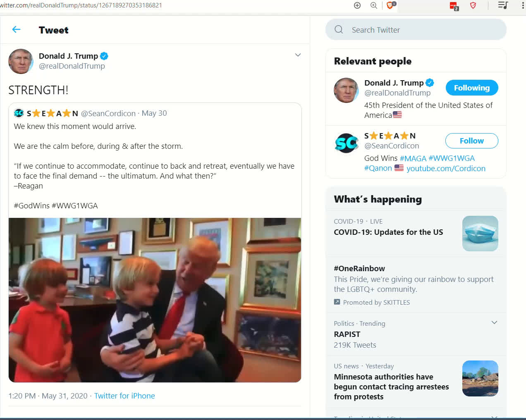Toggle Following button for Donald J. Trump

click(x=471, y=88)
